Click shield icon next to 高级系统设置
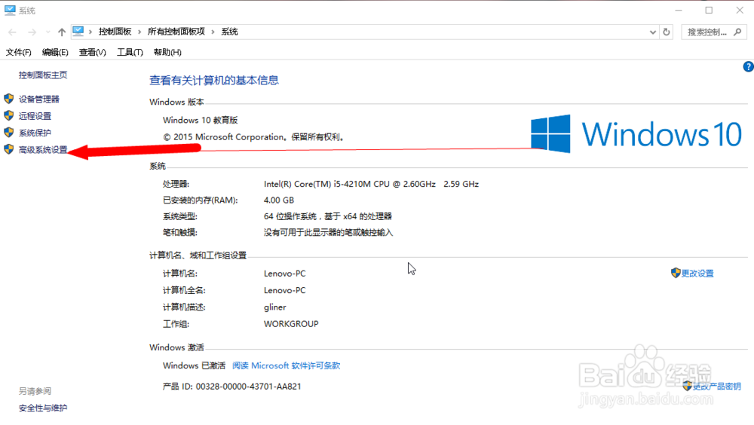Image resolution: width=754 pixels, height=425 pixels. pos(8,149)
